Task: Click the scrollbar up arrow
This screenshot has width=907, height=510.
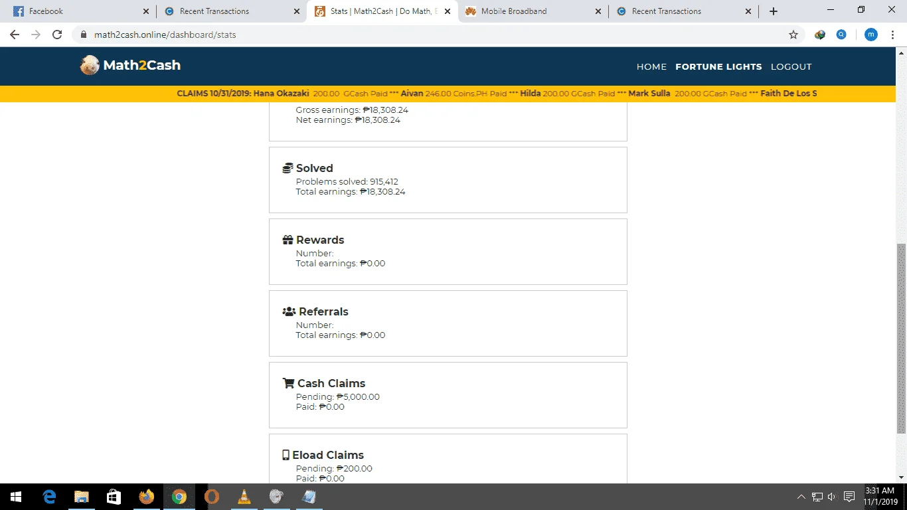Action: coord(901,53)
